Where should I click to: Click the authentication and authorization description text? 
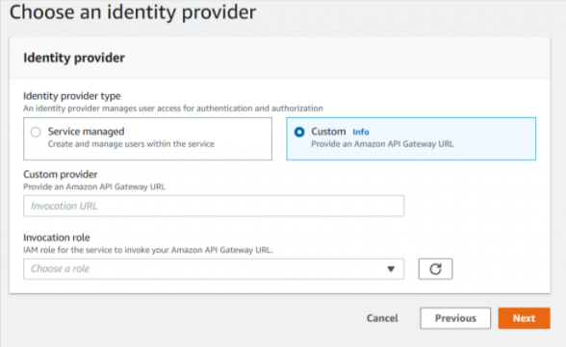click(173, 109)
